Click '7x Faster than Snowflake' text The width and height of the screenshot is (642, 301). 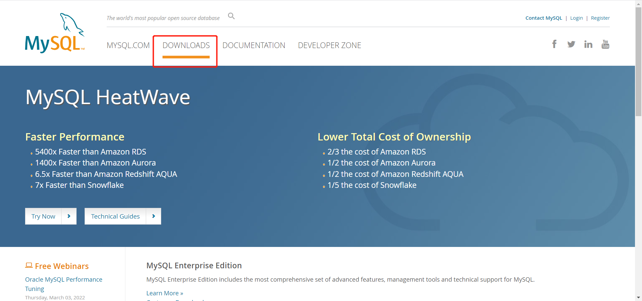79,185
